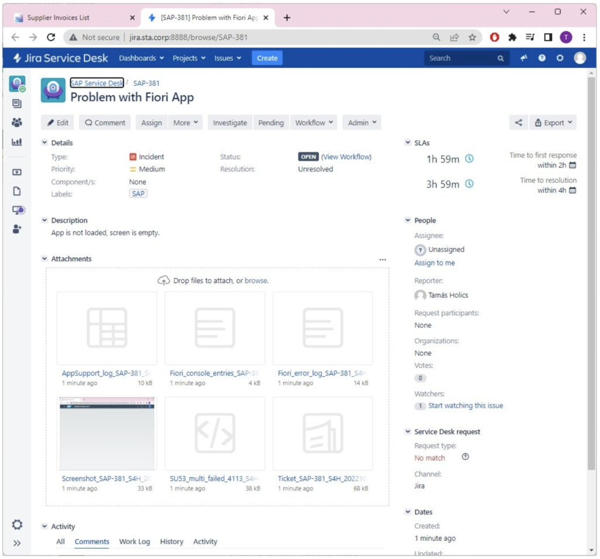Click the Create button
Screen dimensions: 600x559
pos(267,58)
